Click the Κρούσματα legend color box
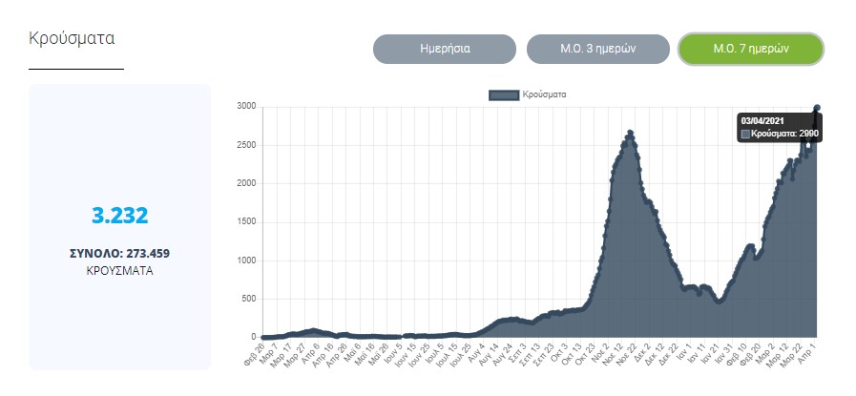Screen dimensions: 856x396 [x=504, y=94]
